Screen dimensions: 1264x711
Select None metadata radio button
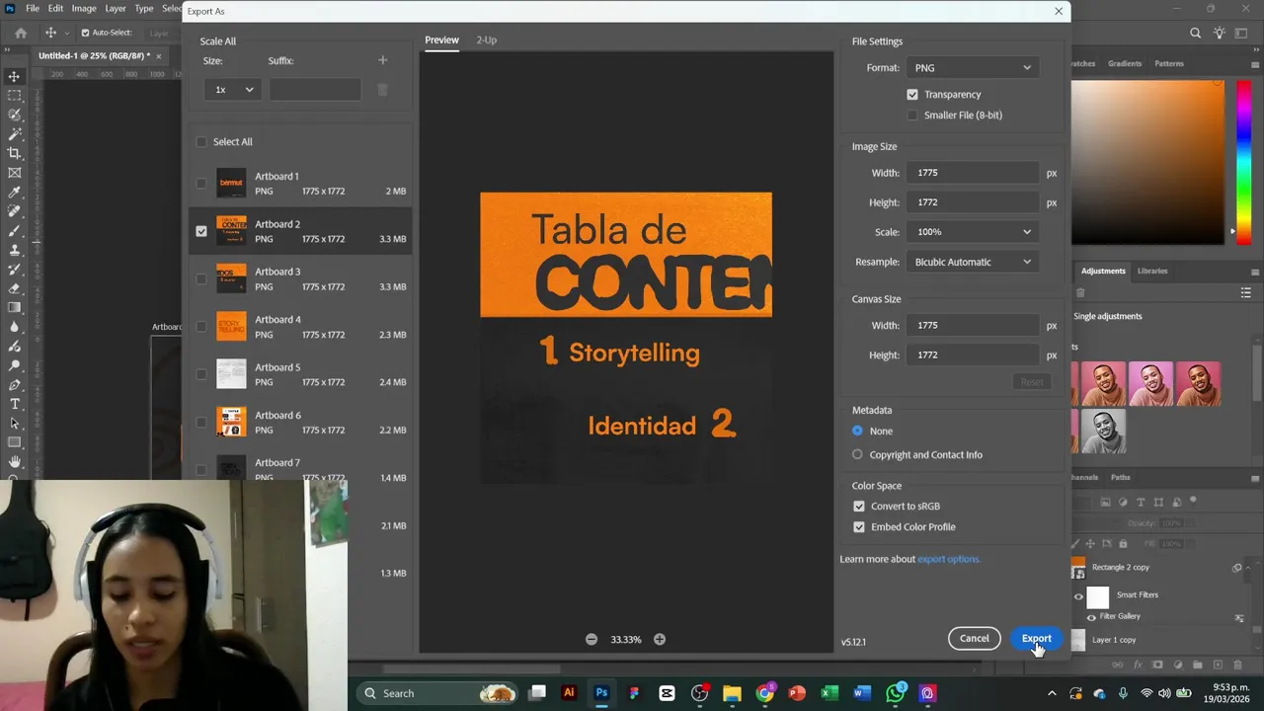click(x=857, y=431)
